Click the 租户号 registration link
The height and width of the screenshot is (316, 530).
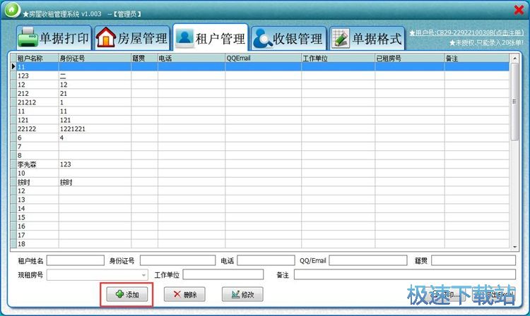tap(466, 32)
